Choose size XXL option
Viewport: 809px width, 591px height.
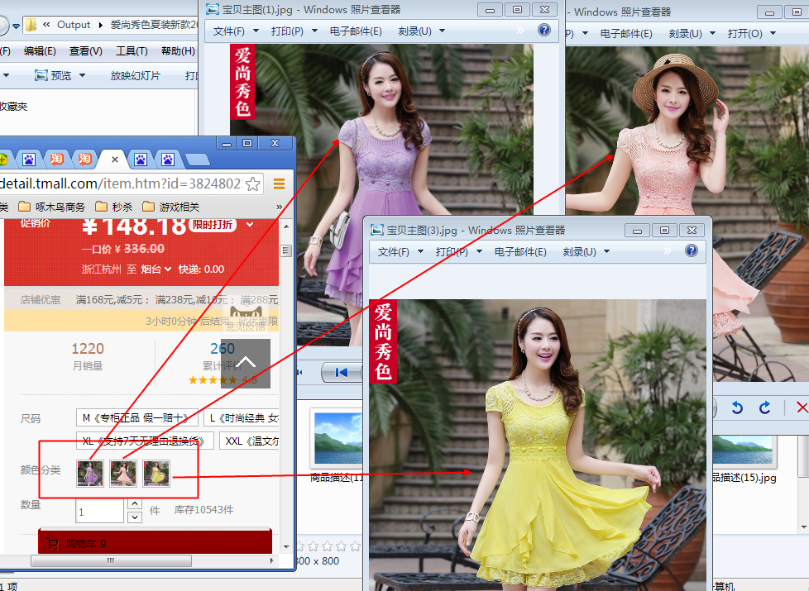pyautogui.click(x=249, y=441)
